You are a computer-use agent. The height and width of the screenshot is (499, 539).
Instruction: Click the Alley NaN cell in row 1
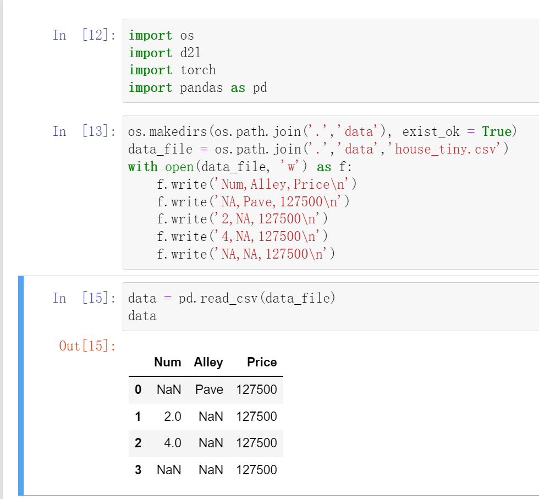[x=211, y=416]
